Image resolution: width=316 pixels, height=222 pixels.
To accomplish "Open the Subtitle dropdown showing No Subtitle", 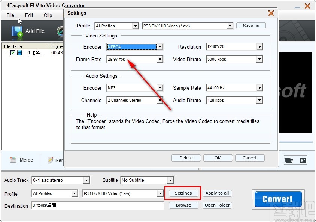I will [x=170, y=180].
